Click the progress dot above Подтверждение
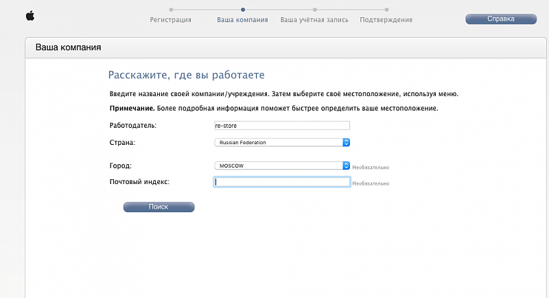 (x=386, y=10)
